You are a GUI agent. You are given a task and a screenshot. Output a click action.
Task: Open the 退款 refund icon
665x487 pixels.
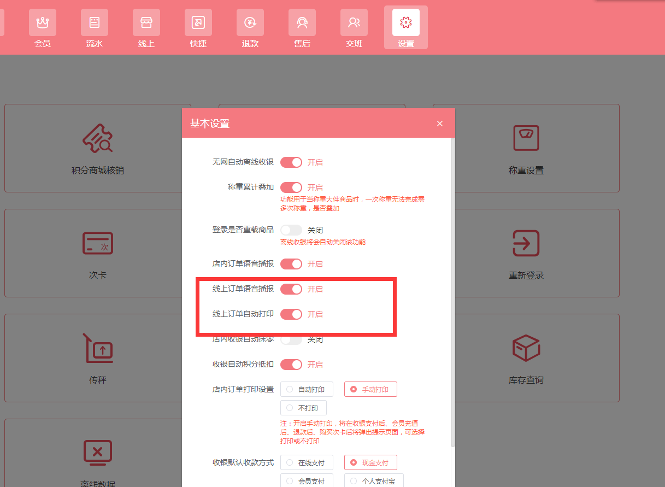[250, 23]
